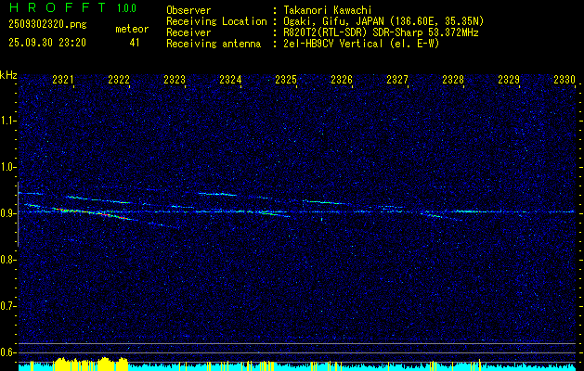This screenshot has width=584, height=371.
Task: Click the 0.6 frequency axis label
Action: click(x=9, y=352)
